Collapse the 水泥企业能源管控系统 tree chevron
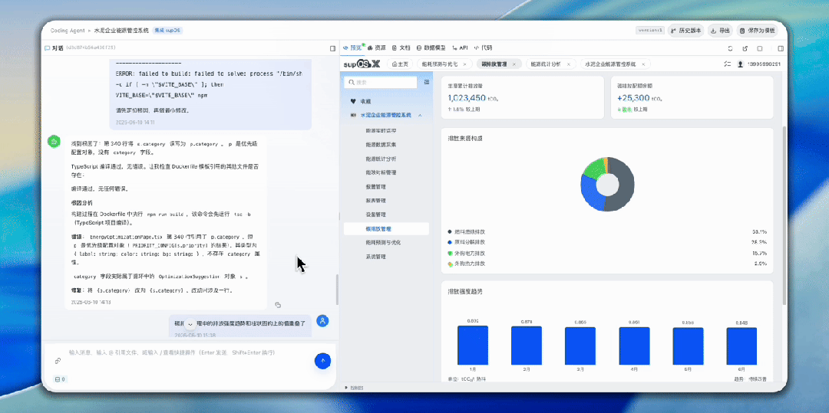This screenshot has height=413, width=829. (x=420, y=115)
